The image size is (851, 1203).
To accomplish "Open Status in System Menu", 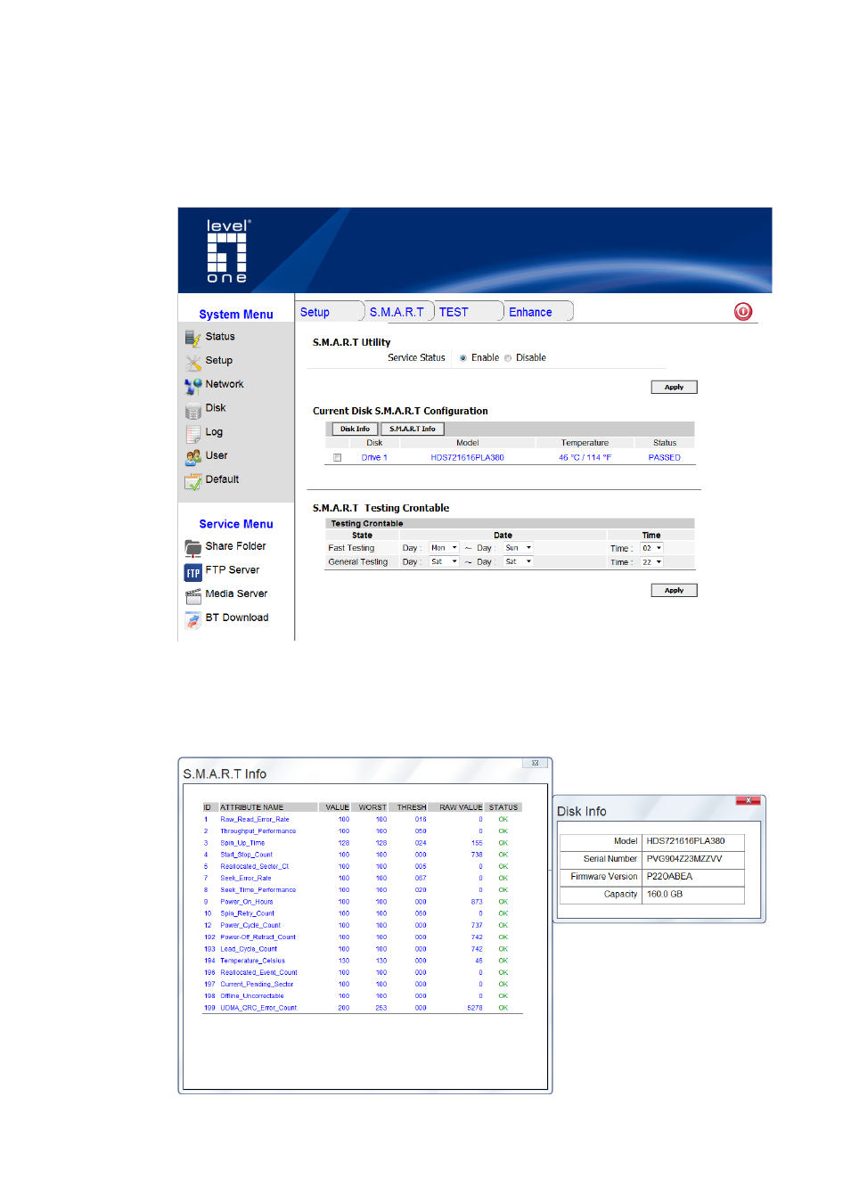I will coord(220,337).
